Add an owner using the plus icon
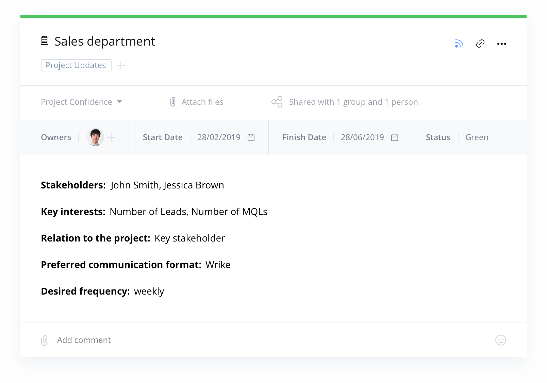This screenshot has width=547, height=383. (111, 137)
